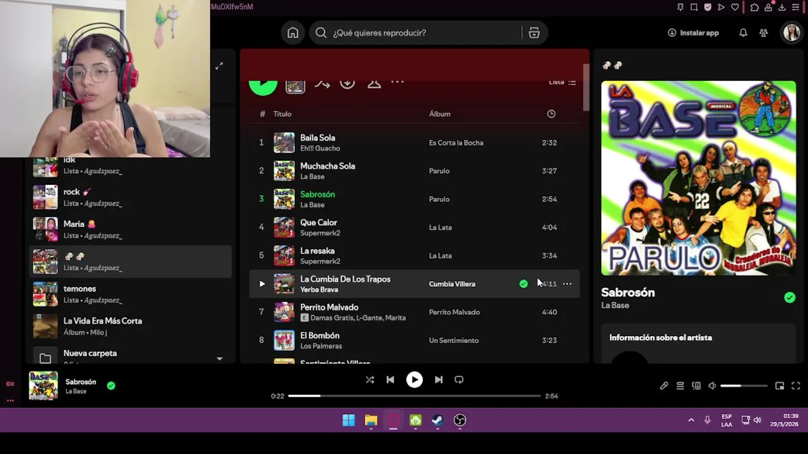Screen dimensions: 808x454
Task: Open artist link Los Palmeras
Action: click(x=321, y=346)
